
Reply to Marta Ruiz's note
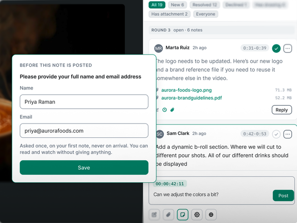(282, 110)
